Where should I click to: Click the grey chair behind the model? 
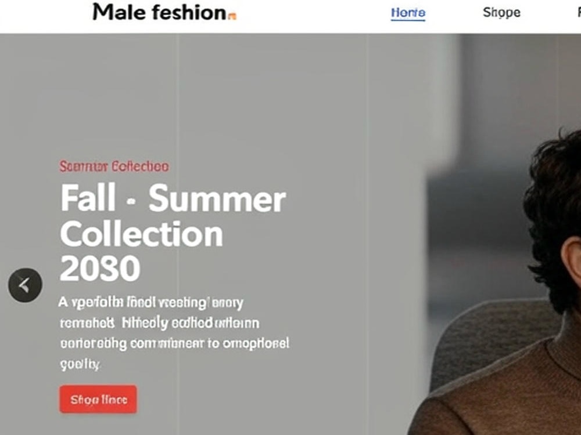pyautogui.click(x=489, y=340)
